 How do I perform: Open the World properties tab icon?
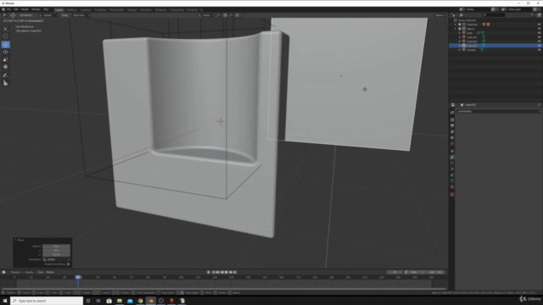(x=452, y=144)
